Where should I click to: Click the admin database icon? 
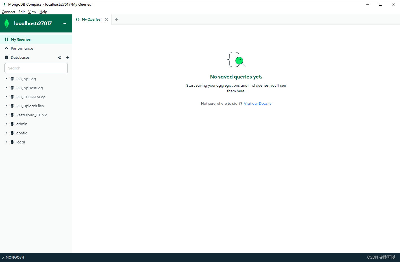click(x=12, y=124)
